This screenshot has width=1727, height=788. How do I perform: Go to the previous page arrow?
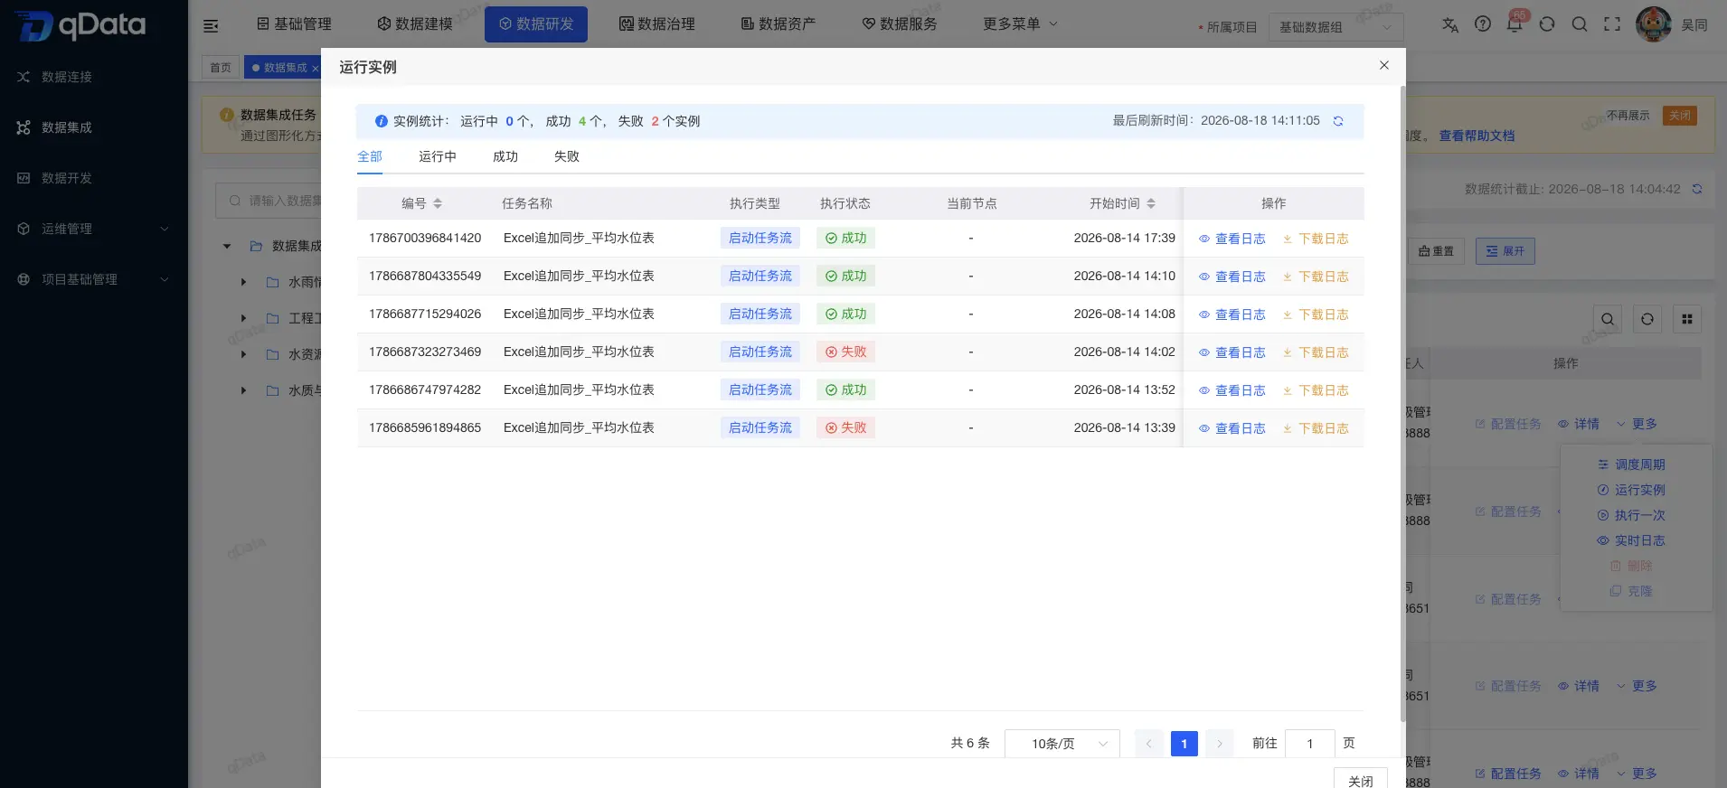click(1149, 744)
